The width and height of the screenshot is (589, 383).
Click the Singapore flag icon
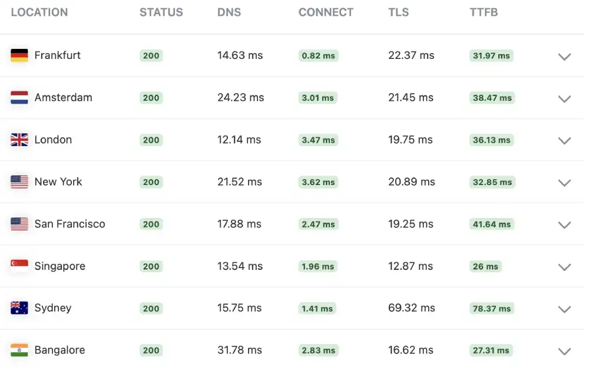tap(19, 266)
